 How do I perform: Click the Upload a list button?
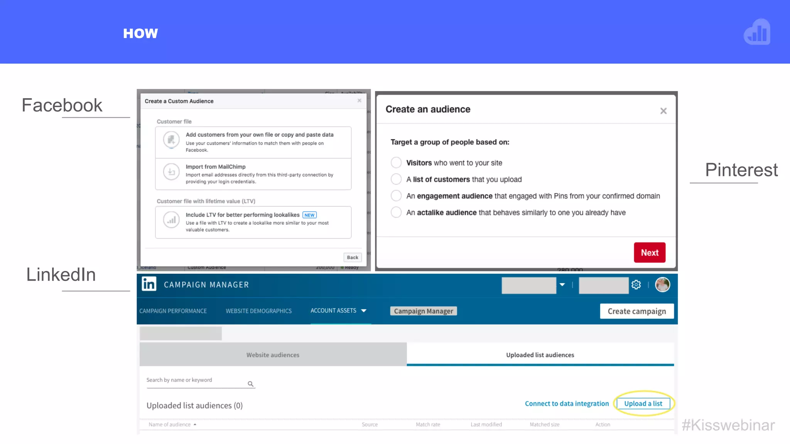tap(643, 404)
